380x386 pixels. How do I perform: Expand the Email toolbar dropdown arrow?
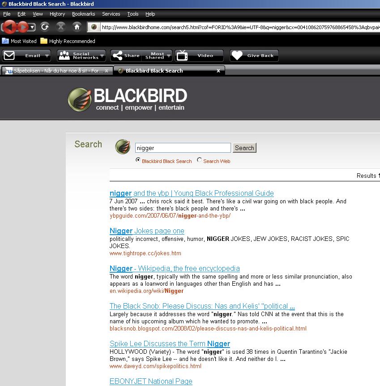(x=47, y=56)
